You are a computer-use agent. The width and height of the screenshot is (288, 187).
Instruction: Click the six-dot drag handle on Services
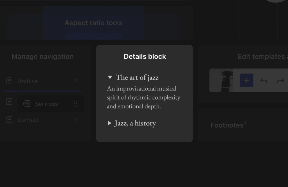(x=75, y=104)
